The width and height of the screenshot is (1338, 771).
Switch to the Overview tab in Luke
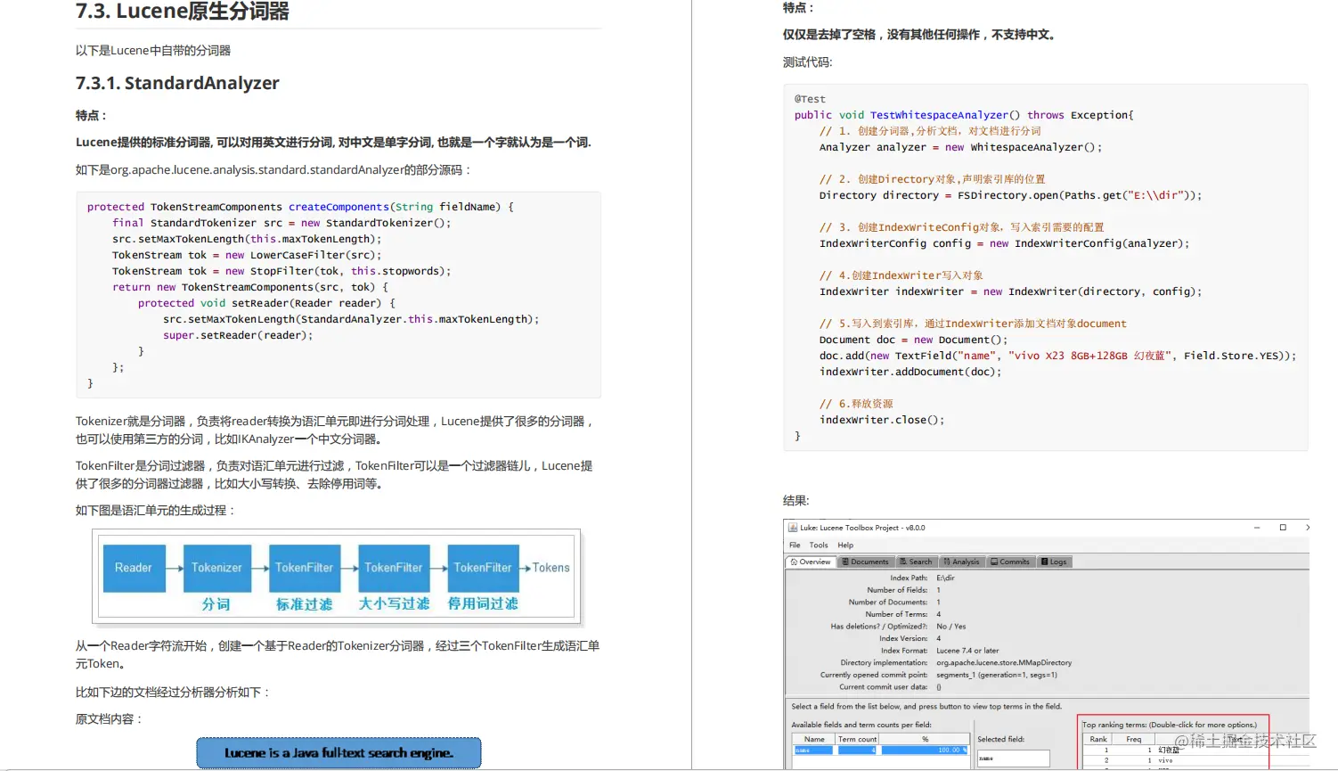click(x=811, y=562)
